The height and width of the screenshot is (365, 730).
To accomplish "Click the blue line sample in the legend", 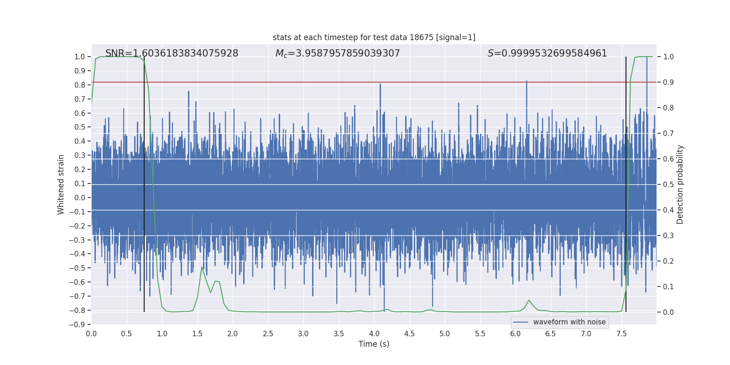I will (x=521, y=322).
